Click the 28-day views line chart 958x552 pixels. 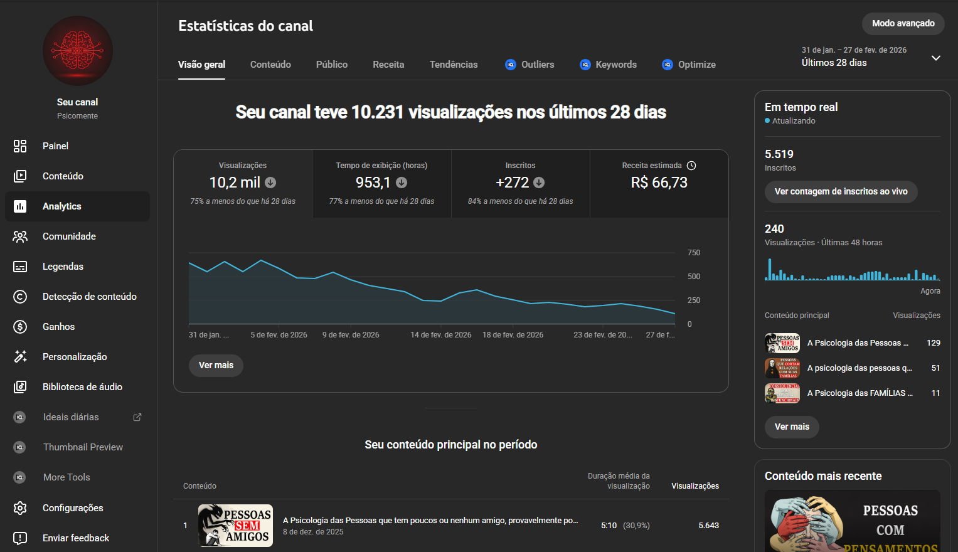pyautogui.click(x=432, y=289)
